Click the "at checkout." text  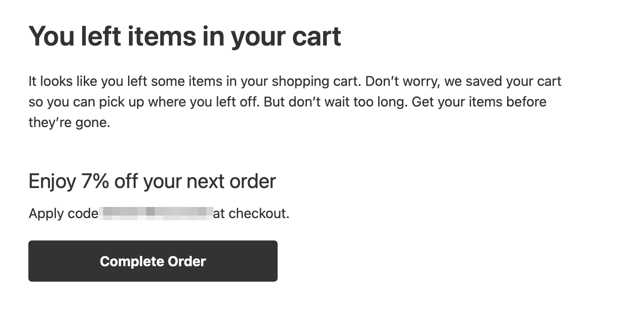tap(251, 213)
